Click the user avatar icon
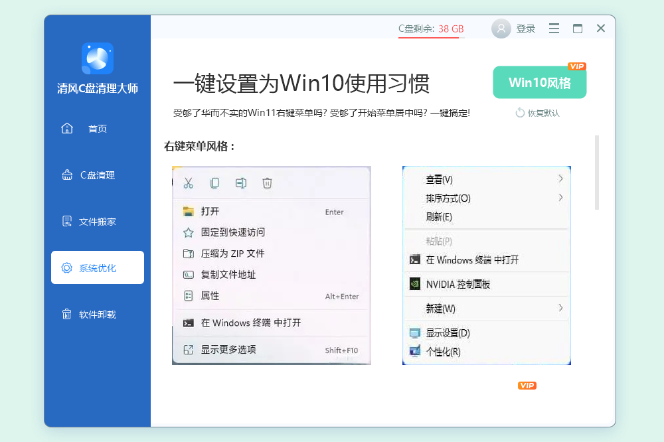 501,29
